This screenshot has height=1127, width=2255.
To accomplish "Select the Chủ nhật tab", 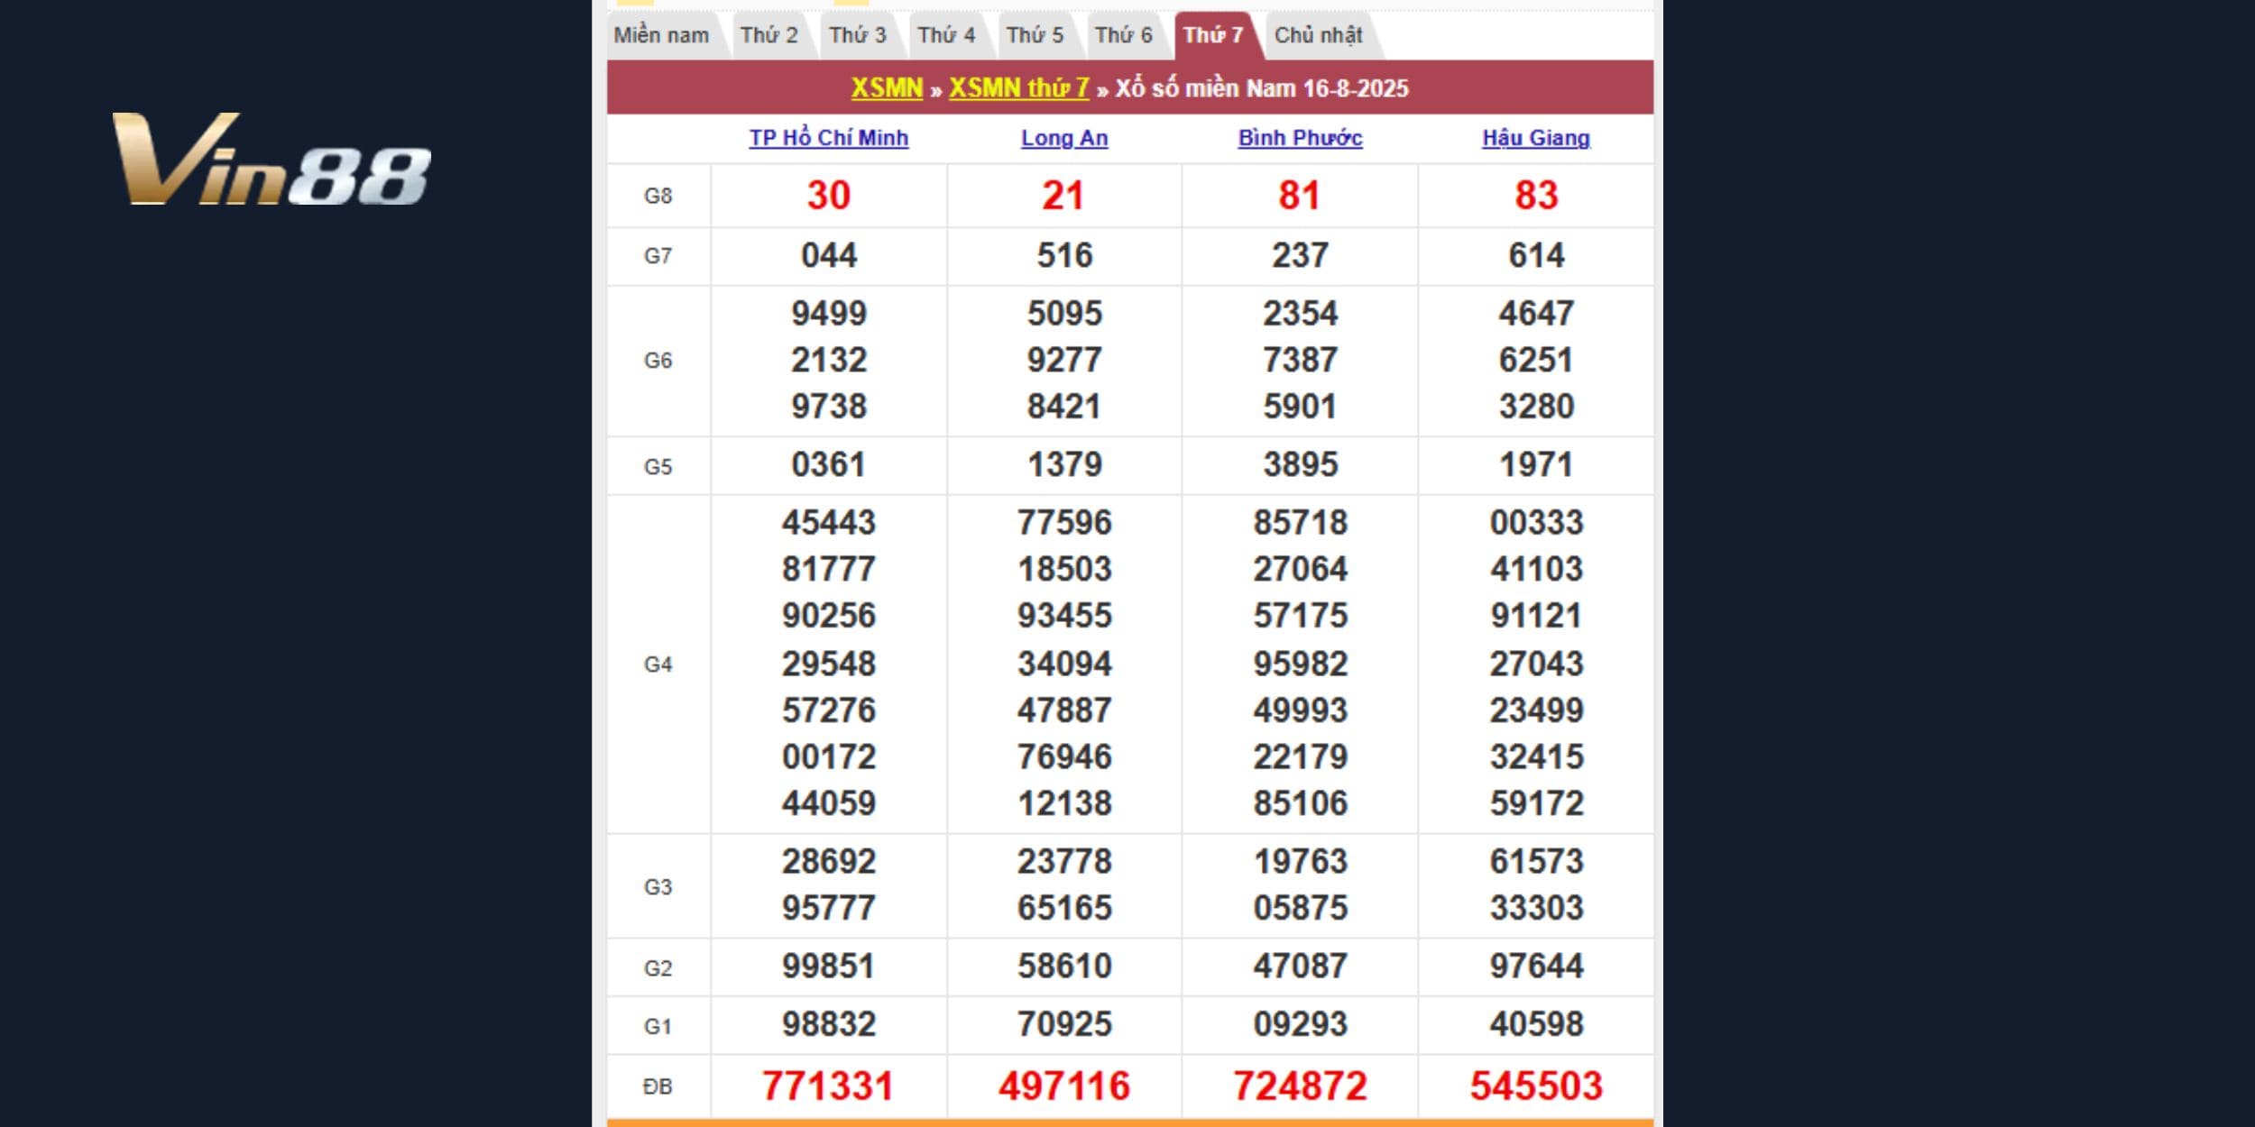I will pos(1320,33).
